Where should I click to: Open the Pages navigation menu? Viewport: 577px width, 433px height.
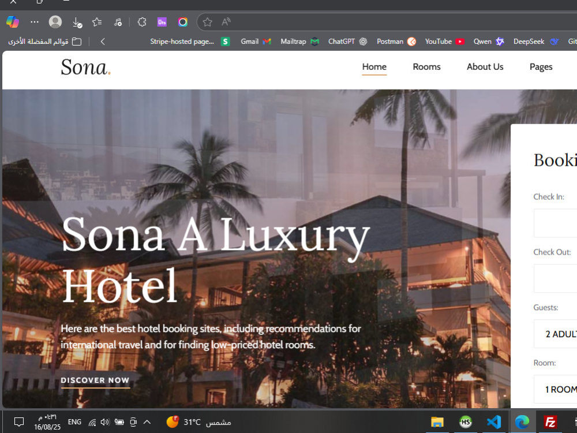(x=541, y=66)
